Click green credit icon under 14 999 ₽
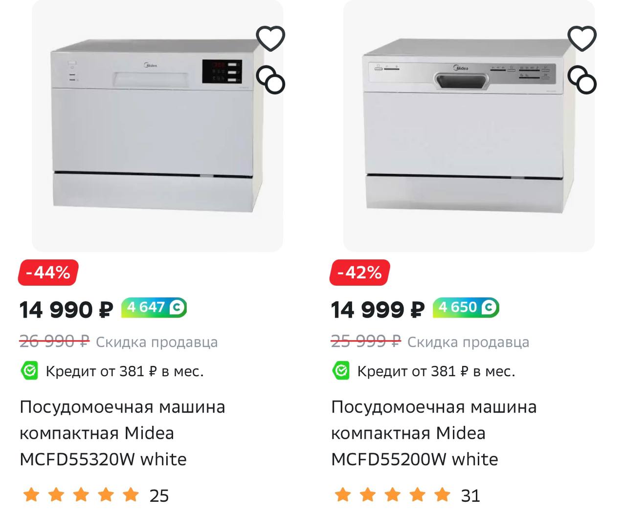Viewport: 626px width, 512px height. [x=341, y=371]
